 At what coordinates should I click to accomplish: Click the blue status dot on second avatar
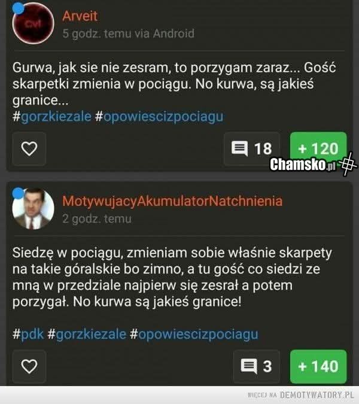(x=19, y=193)
